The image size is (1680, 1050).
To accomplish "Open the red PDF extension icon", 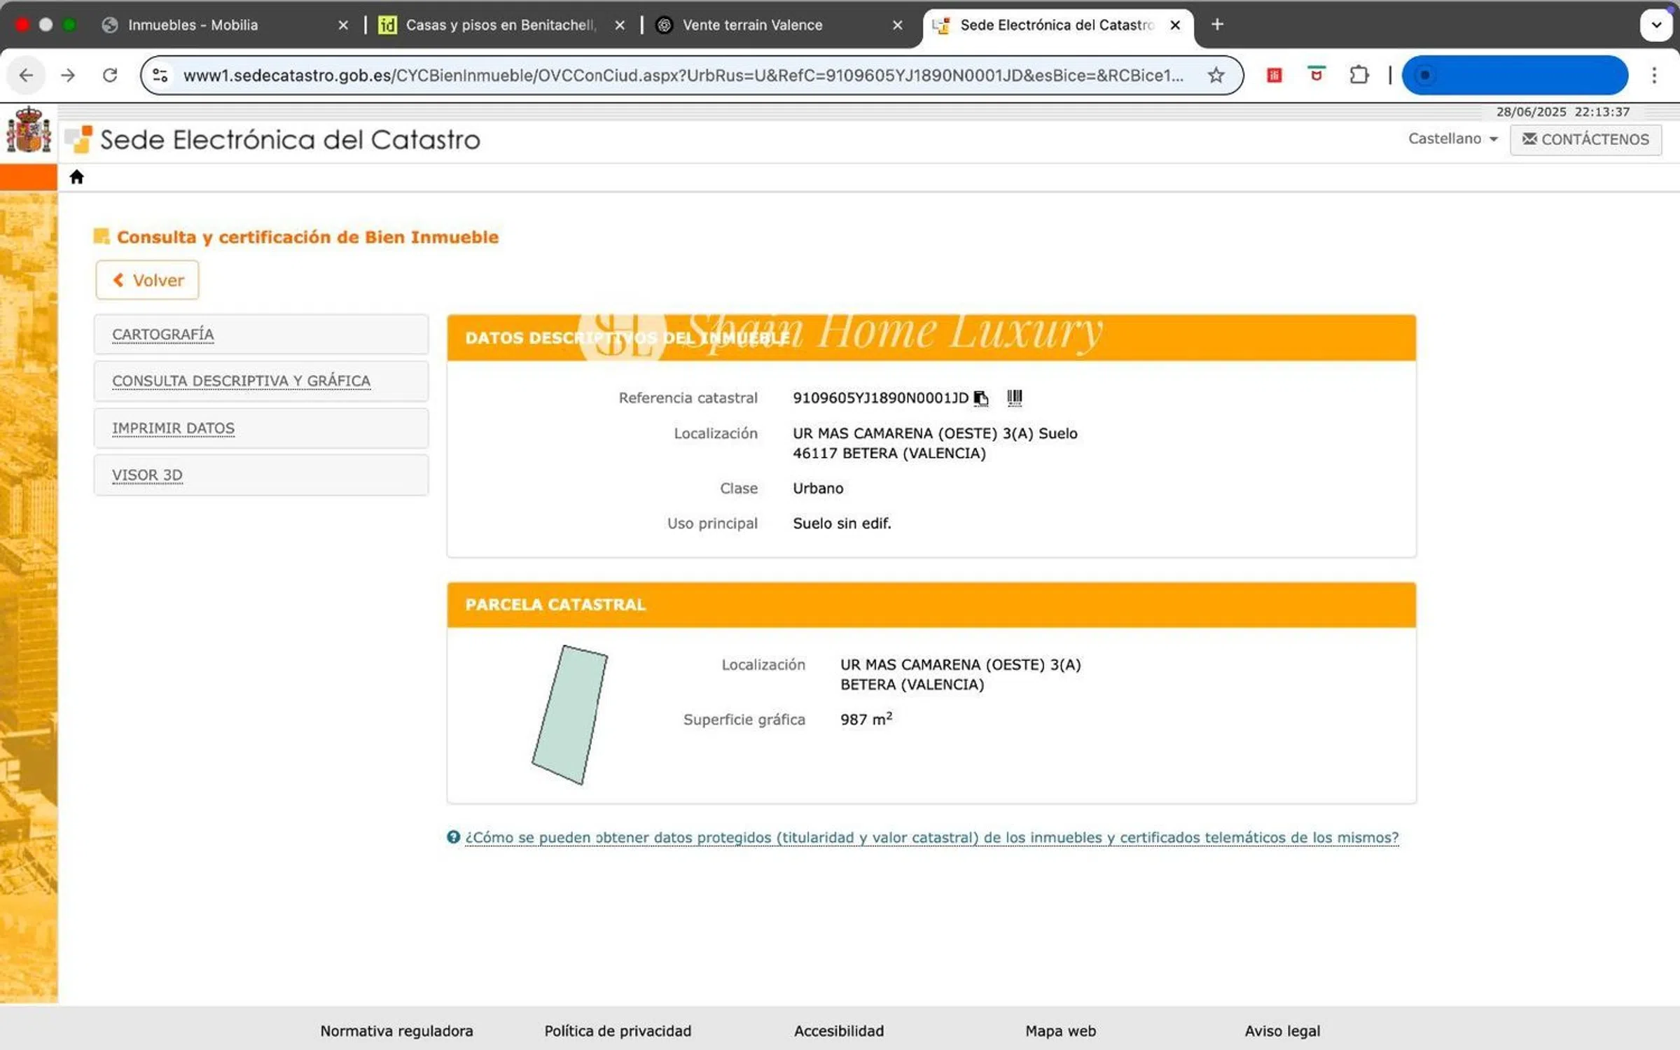I will [1274, 75].
